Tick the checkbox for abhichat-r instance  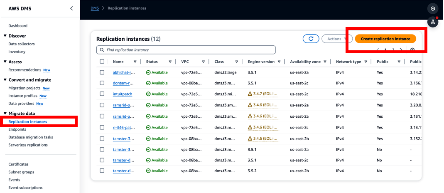tap(102, 72)
